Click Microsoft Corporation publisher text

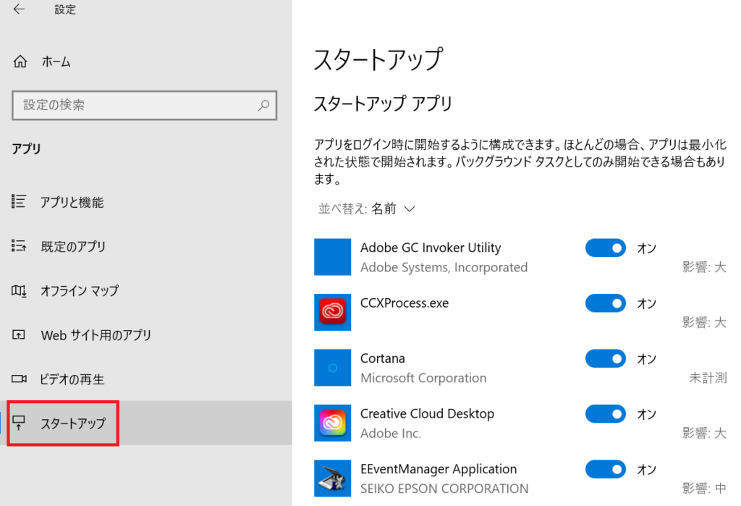423,378
